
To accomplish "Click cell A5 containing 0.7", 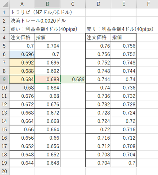I will click(x=22, y=46).
